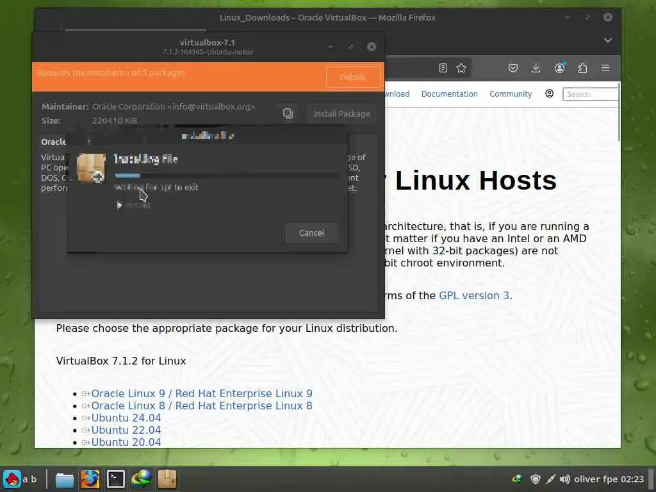Screen dimensions: 656x492
Task: Open Oracle Linux 8 / Red Hat Enterprise Linux 8 link
Action: [x=202, y=406]
